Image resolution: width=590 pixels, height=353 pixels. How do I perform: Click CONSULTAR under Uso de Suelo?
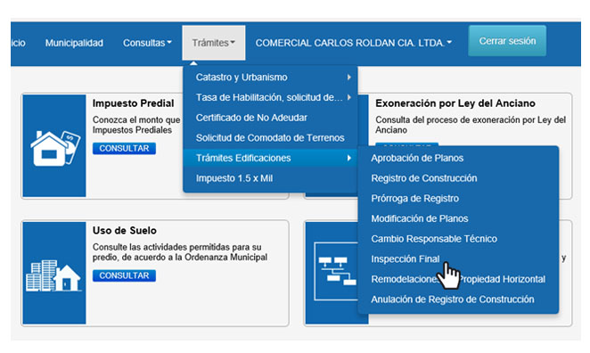pyautogui.click(x=124, y=275)
